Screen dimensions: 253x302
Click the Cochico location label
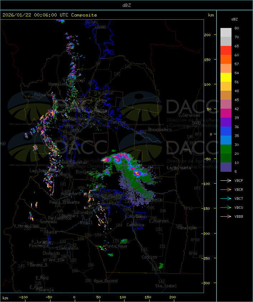pyautogui.click(x=149, y=257)
